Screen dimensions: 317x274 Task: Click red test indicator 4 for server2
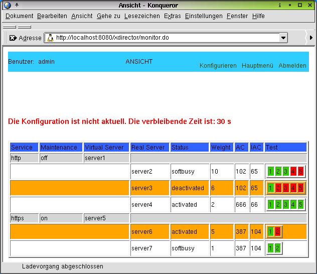pyautogui.click(x=293, y=172)
